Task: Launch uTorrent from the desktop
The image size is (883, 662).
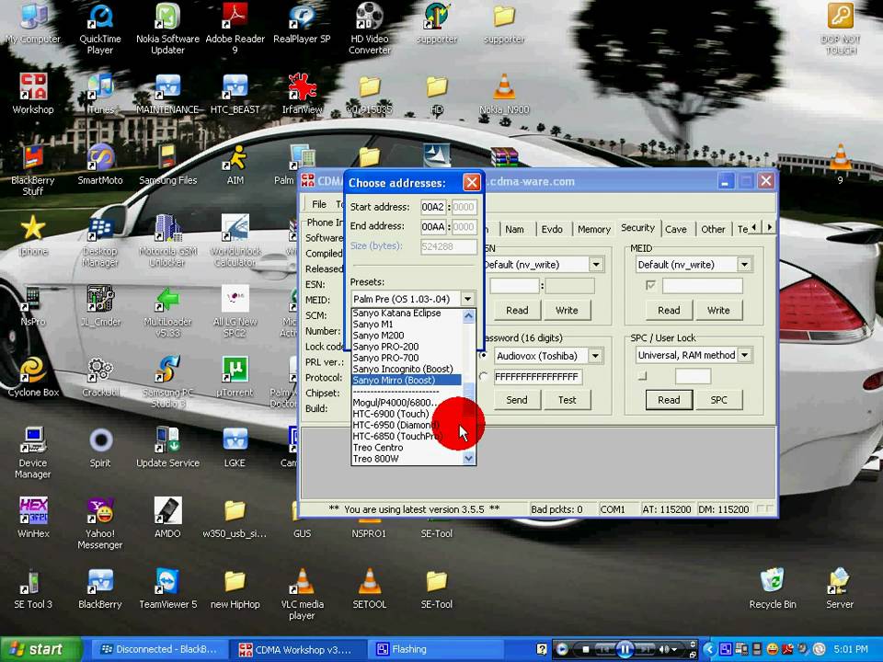Action: click(235, 376)
